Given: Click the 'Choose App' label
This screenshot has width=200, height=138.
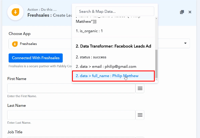Looking at the screenshot, I should pyautogui.click(x=20, y=34).
